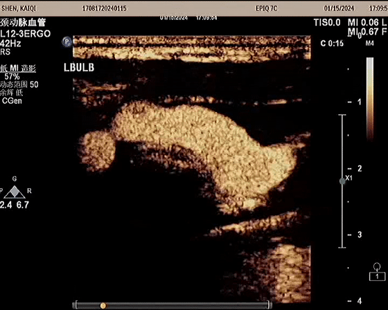Click the EPIQ 7C header label
Screen dimensions: 388x310
click(266, 8)
